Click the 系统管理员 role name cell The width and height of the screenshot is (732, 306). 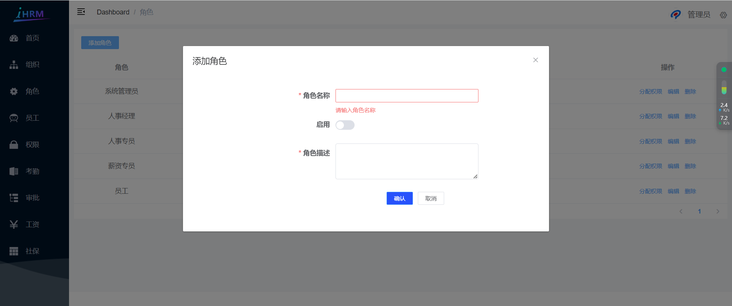122,91
